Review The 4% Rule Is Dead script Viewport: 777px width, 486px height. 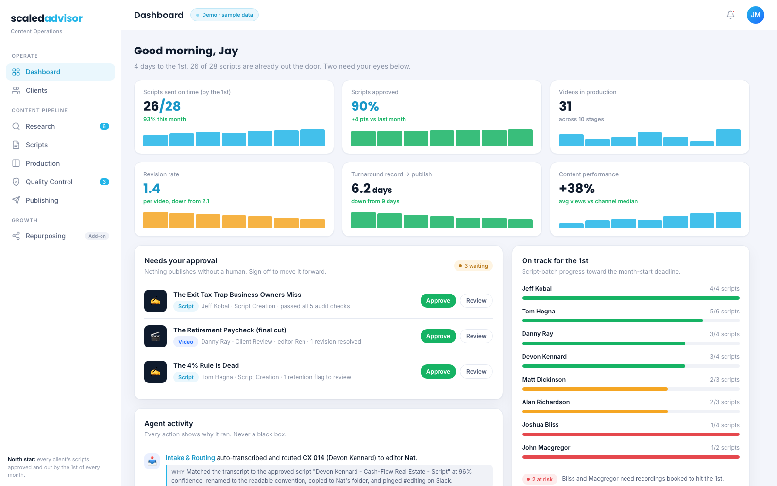[476, 372]
